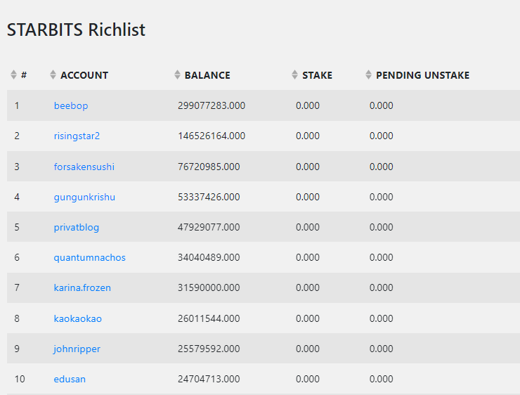View quantumnachos account details
520x395 pixels.
89,258
